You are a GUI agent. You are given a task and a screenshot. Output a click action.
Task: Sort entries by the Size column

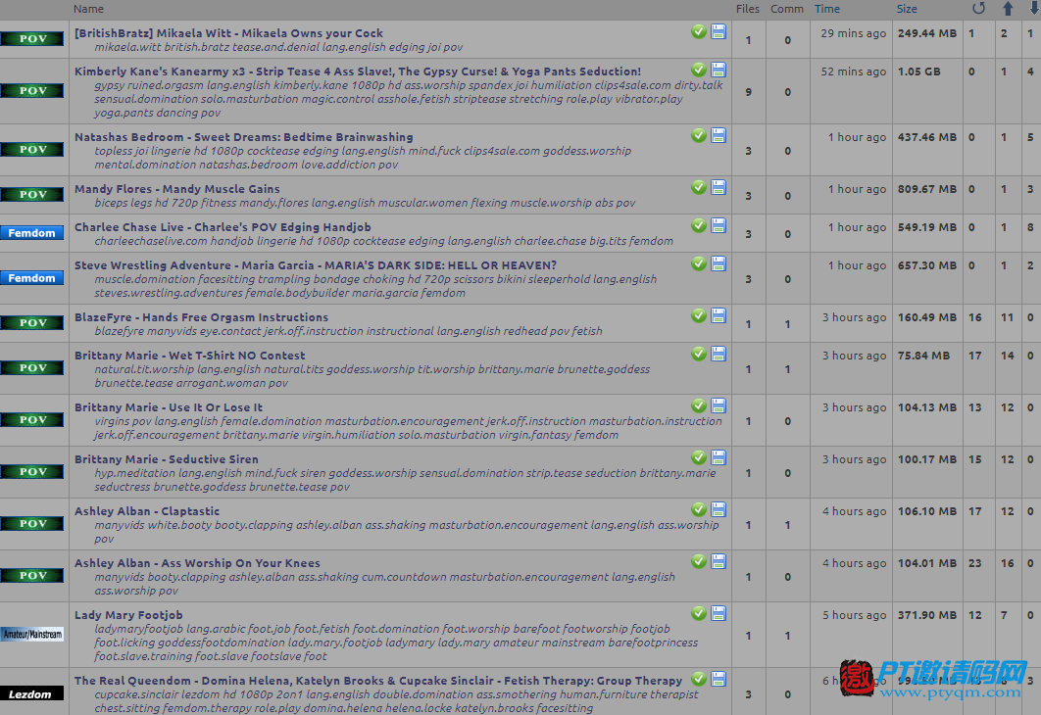tap(907, 9)
